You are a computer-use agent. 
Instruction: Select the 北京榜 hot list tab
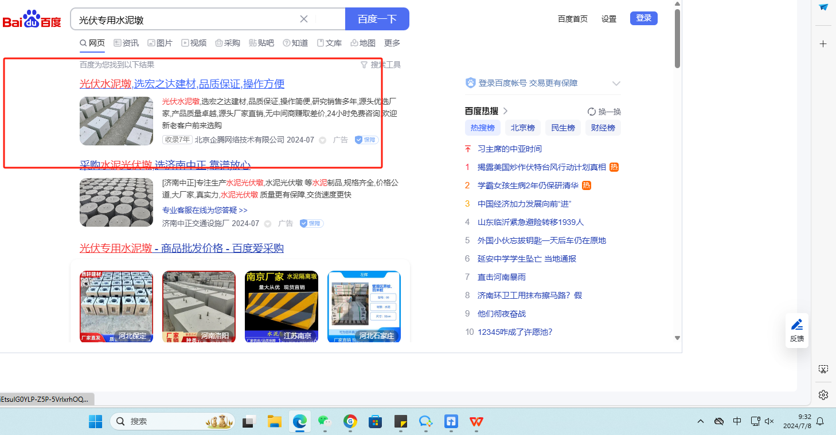coord(522,128)
